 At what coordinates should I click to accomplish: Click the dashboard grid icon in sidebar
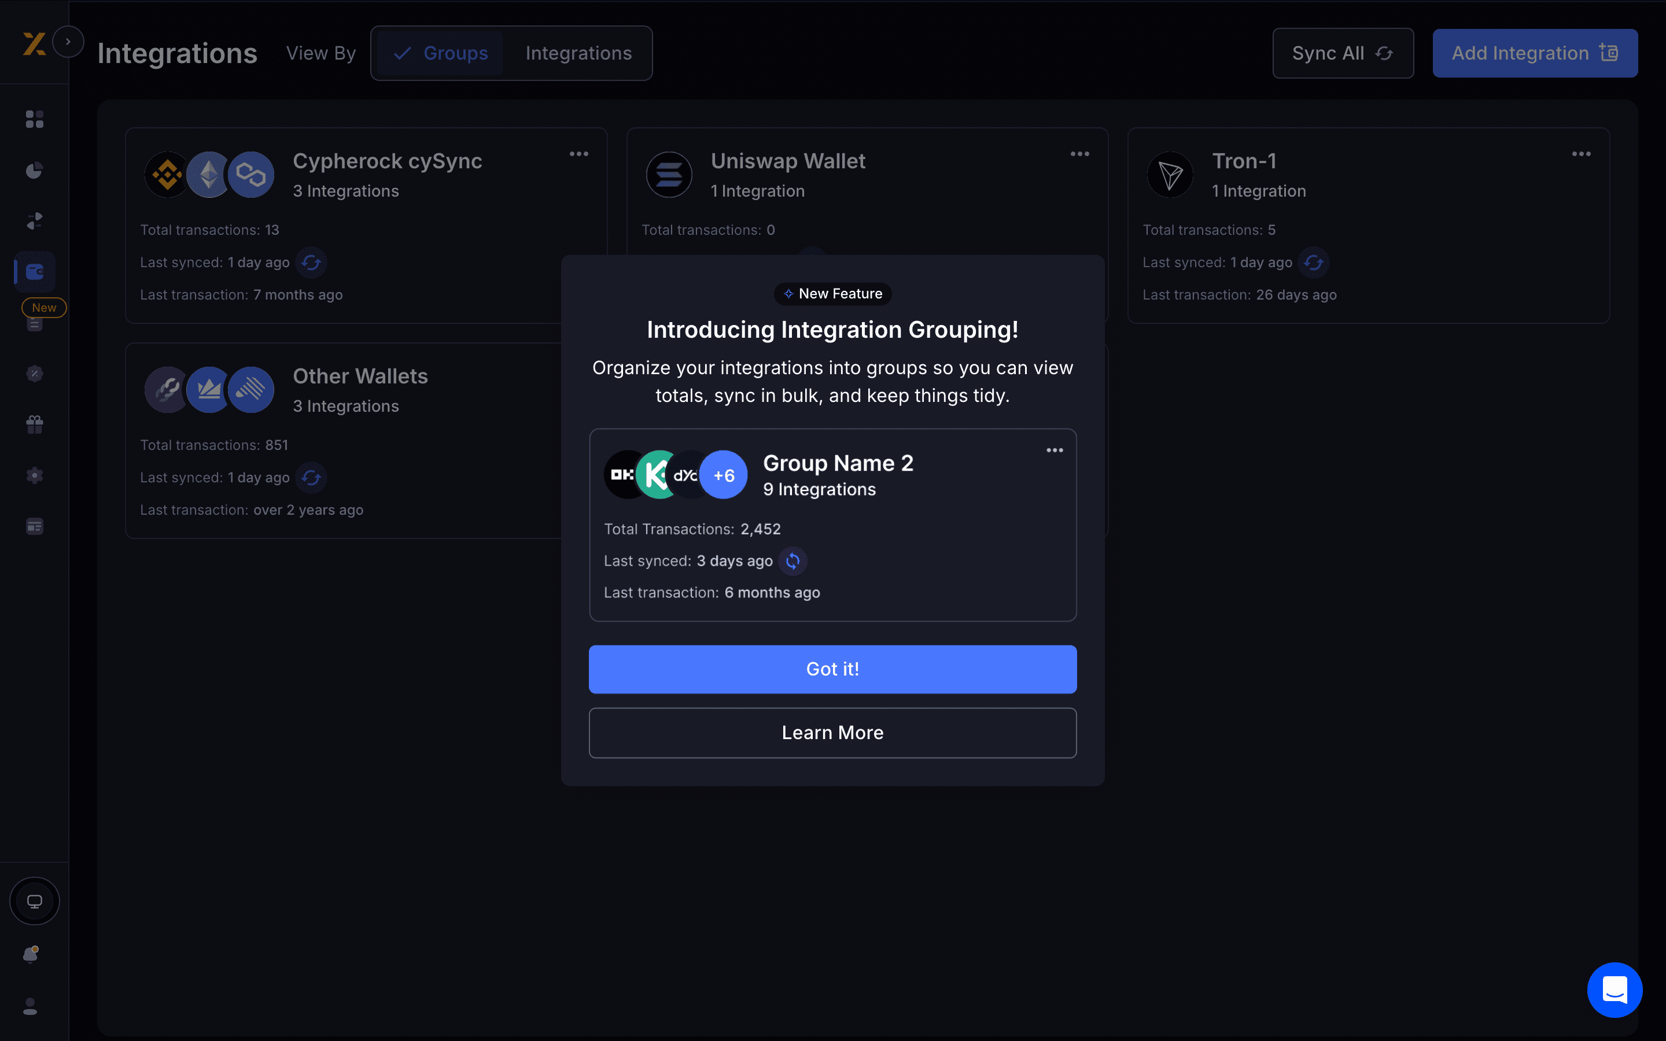pos(35,120)
